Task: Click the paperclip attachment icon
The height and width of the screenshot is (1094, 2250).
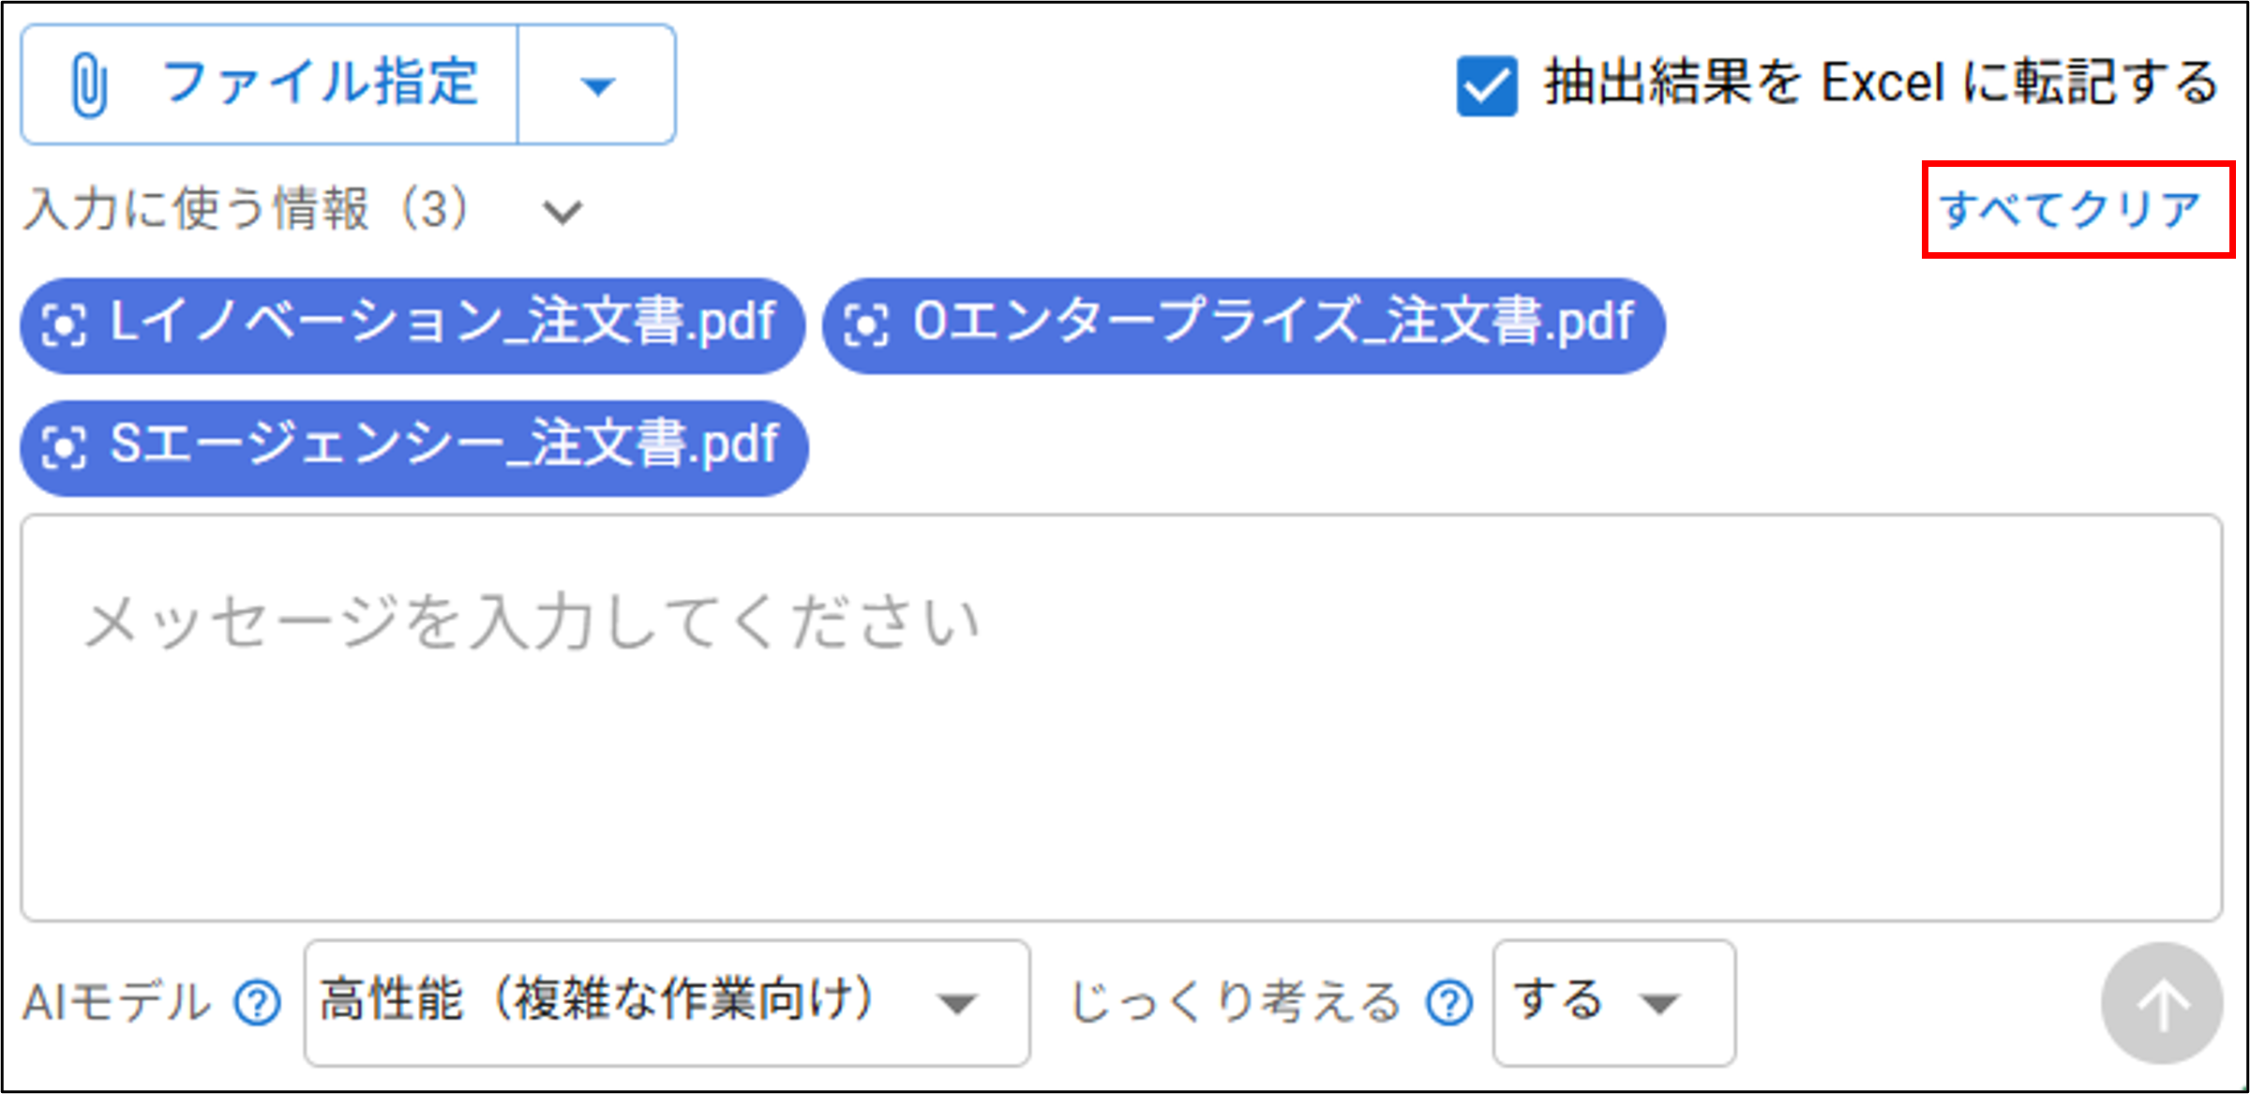Action: click(x=89, y=86)
